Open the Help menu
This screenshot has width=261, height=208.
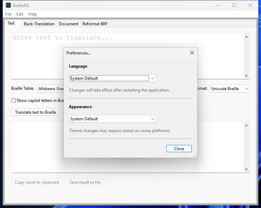pos(32,14)
